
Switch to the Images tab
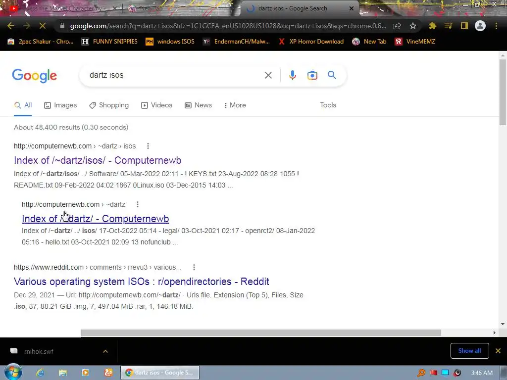(x=60, y=105)
